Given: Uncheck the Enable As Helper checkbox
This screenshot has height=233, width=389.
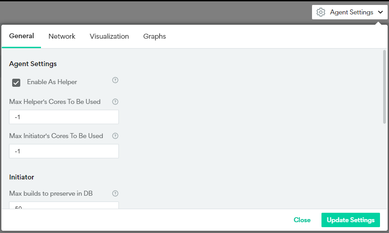Looking at the screenshot, I should [x=16, y=82].
